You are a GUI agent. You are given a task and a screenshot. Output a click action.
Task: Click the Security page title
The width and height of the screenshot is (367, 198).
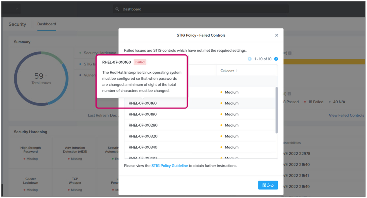coord(17,24)
